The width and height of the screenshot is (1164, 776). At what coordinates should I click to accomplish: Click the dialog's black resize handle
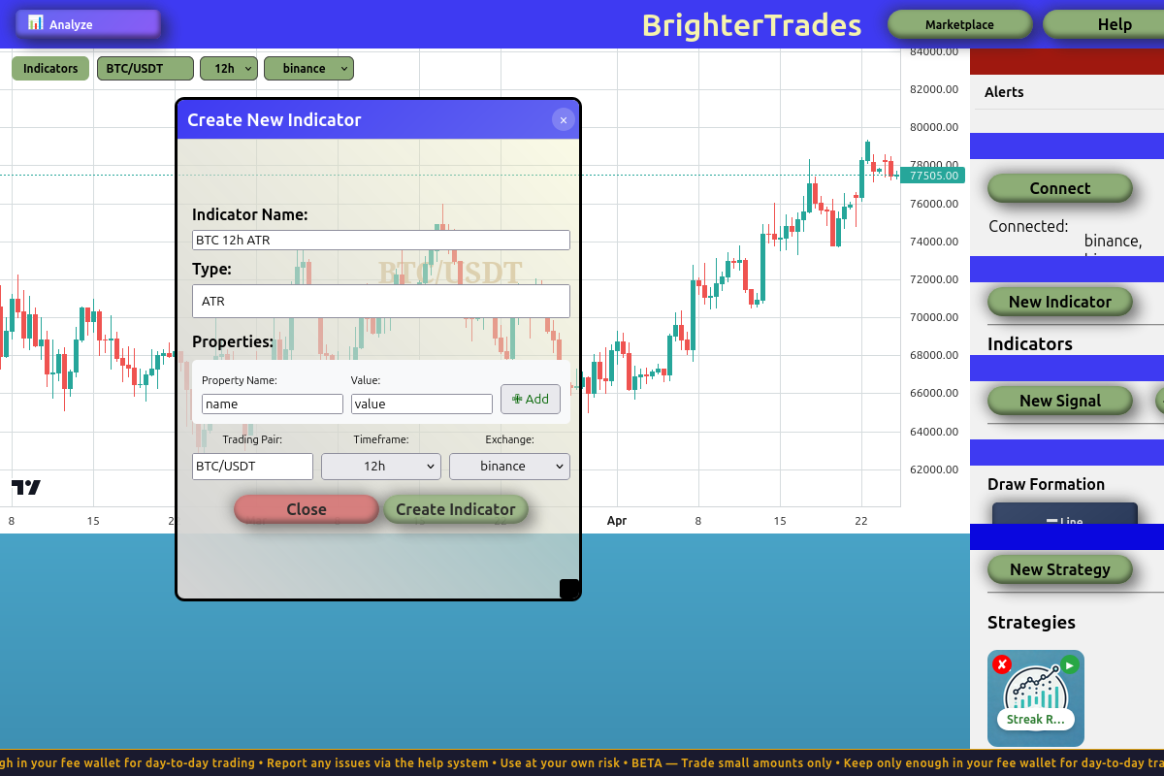click(569, 589)
